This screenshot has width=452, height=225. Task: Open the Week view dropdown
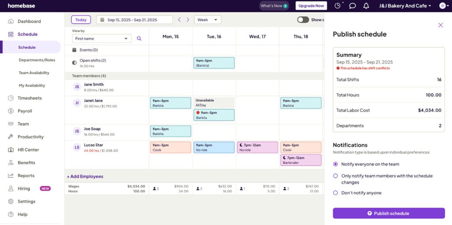[x=208, y=19]
